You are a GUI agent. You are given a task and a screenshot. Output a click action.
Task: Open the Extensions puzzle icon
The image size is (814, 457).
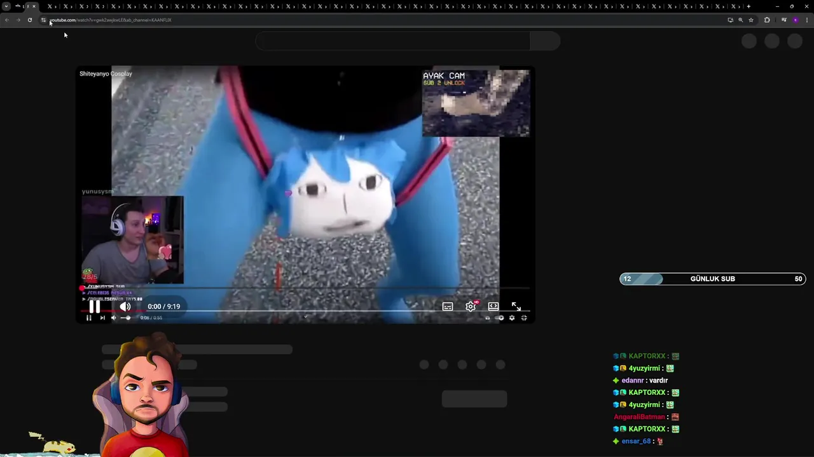point(767,20)
